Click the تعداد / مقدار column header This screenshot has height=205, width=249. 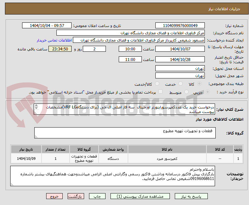(x=55, y=149)
